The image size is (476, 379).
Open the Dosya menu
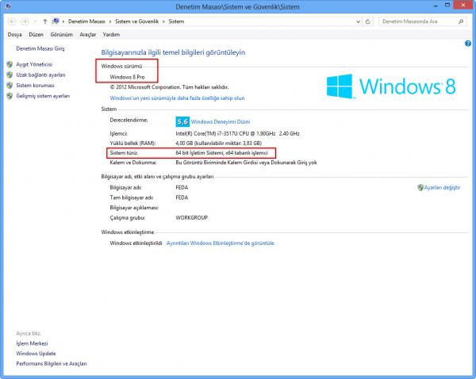[x=14, y=35]
